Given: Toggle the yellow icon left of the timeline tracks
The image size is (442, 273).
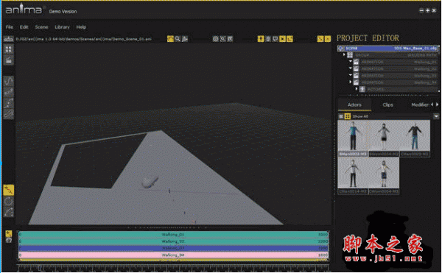Looking at the screenshot, I should click(8, 233).
